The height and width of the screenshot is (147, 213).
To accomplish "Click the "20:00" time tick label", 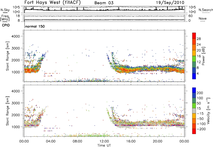I will point(157,141).
